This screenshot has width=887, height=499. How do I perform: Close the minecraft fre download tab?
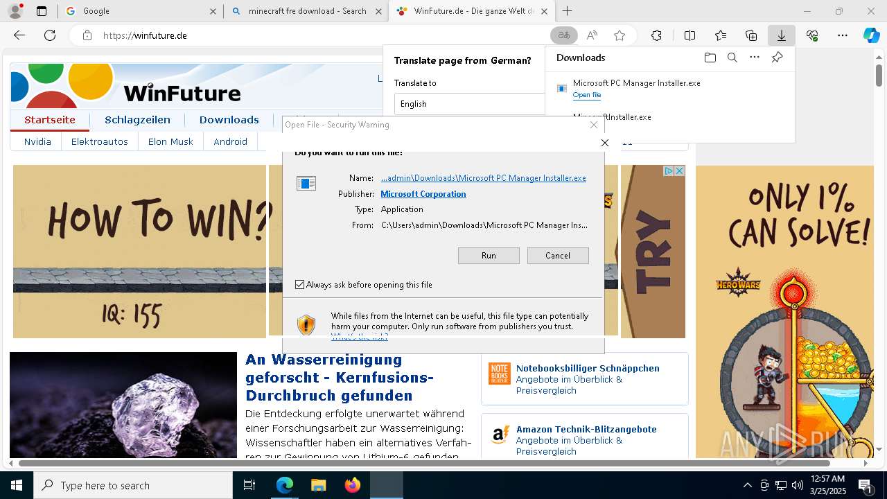click(x=378, y=11)
